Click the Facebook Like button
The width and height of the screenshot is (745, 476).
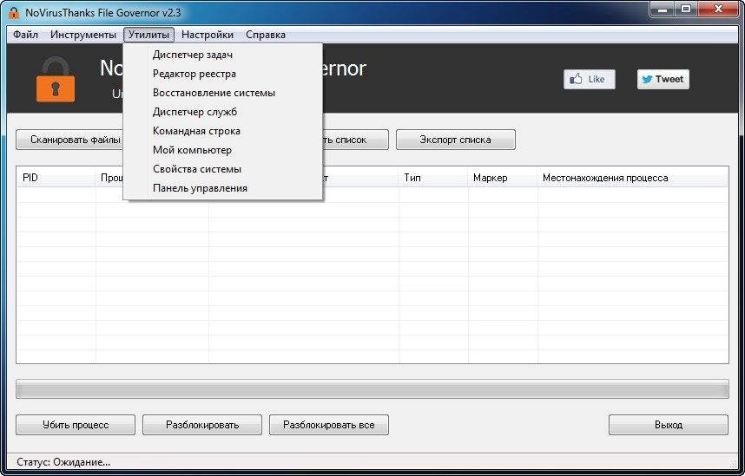pyautogui.click(x=590, y=79)
